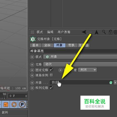Click the 旋转 label at bottom left

[5, 112]
